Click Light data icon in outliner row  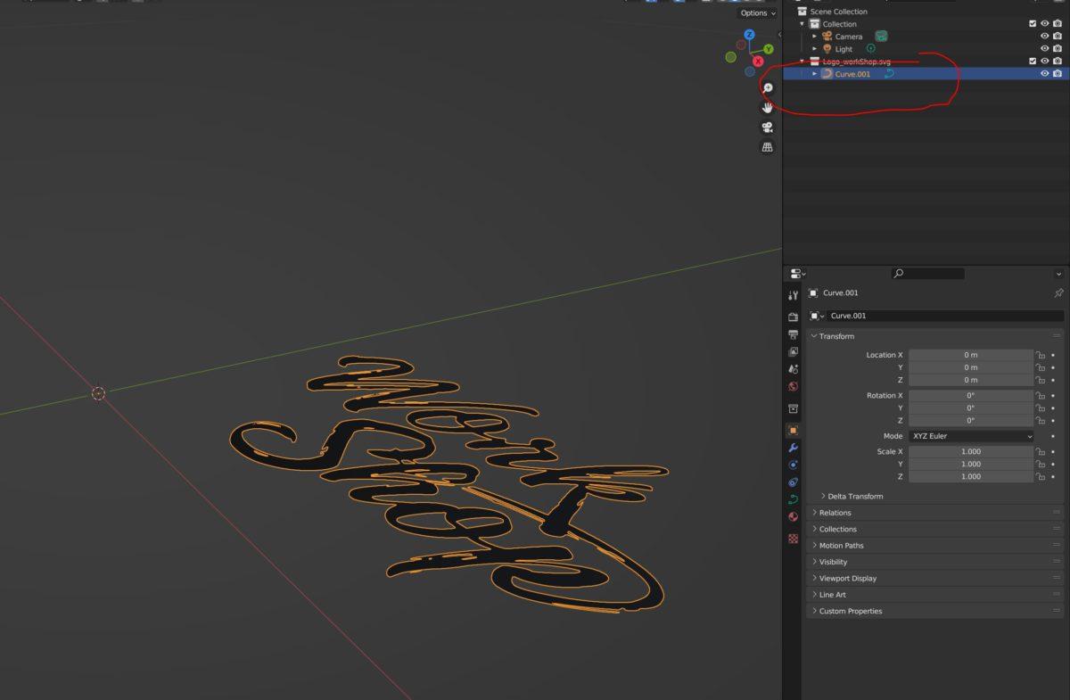coord(871,49)
